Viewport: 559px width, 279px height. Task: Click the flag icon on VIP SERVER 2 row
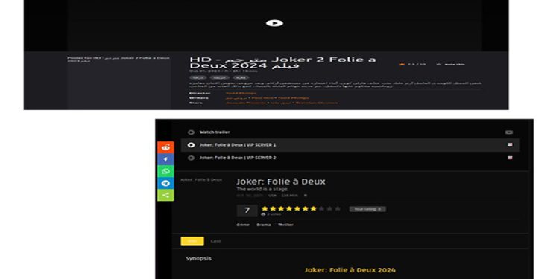[510, 158]
